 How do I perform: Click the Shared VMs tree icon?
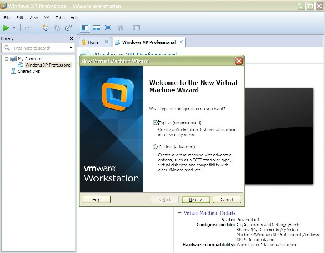[x=13, y=71]
